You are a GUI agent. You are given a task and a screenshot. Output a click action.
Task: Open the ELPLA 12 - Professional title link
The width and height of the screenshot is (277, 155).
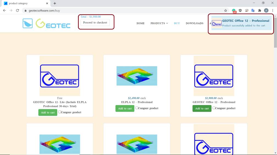[x=137, y=102]
